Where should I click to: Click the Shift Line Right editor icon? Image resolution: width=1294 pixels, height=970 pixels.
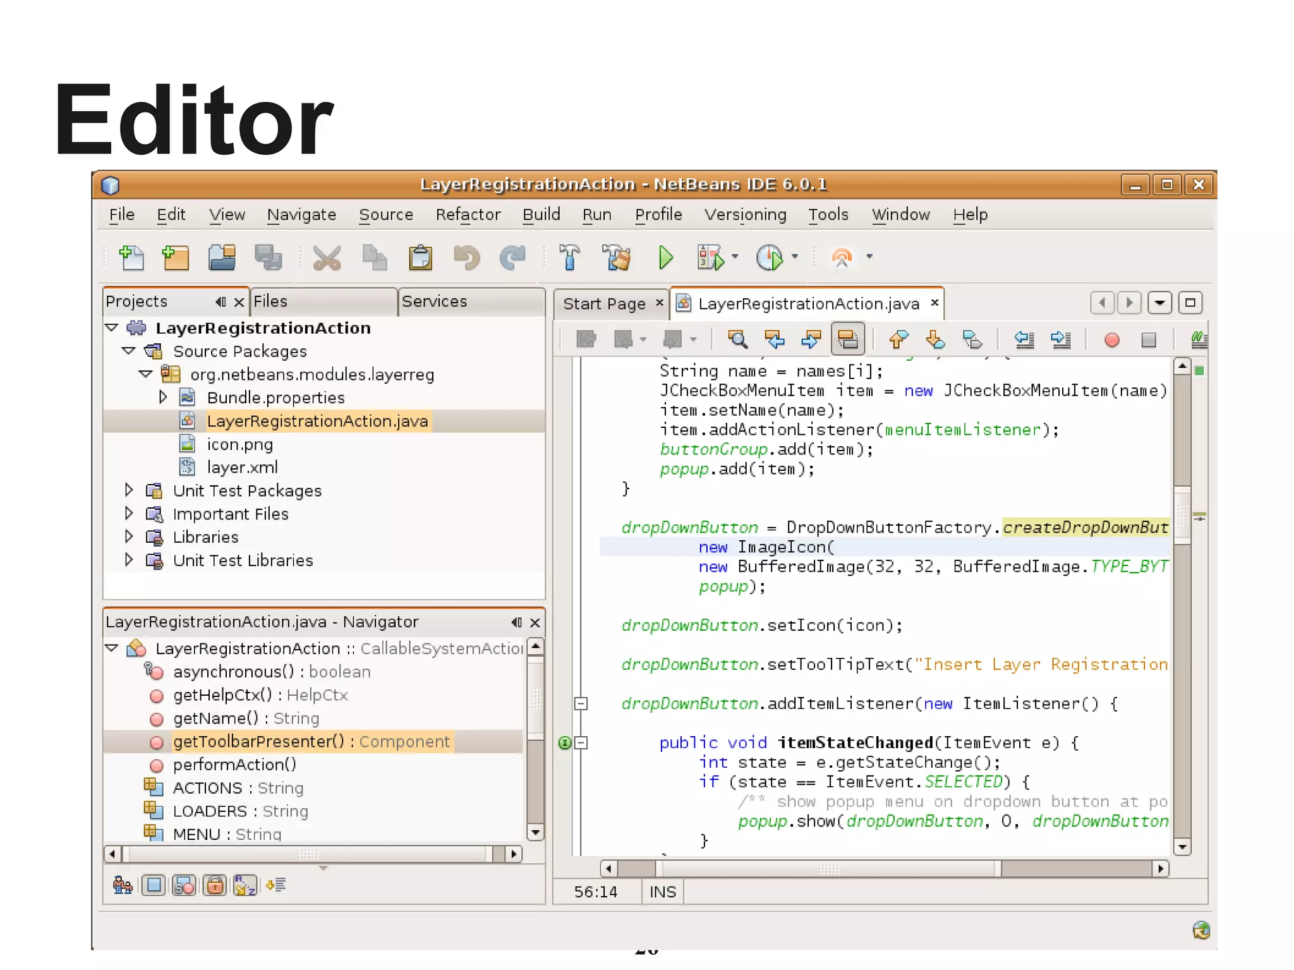tap(1061, 339)
